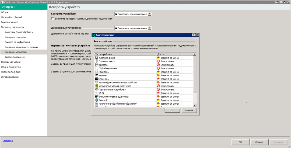Screen dimensions: 291x148
Task: Enable removable disk scan on connection checkbox
Action: click(52, 19)
